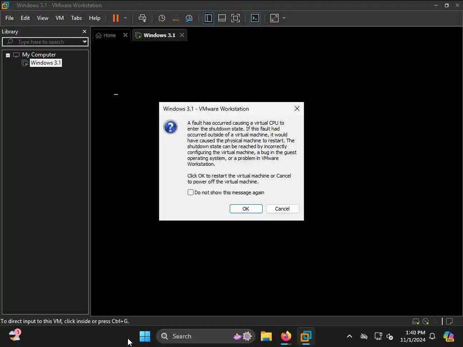The image size is (463, 347).
Task: Close the Windows 3.1 tab
Action: point(182,35)
